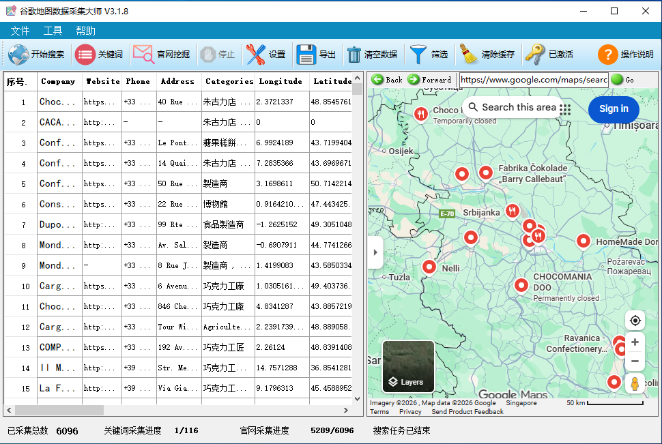
Task: Zoom in the map with plus button
Action: (x=635, y=342)
